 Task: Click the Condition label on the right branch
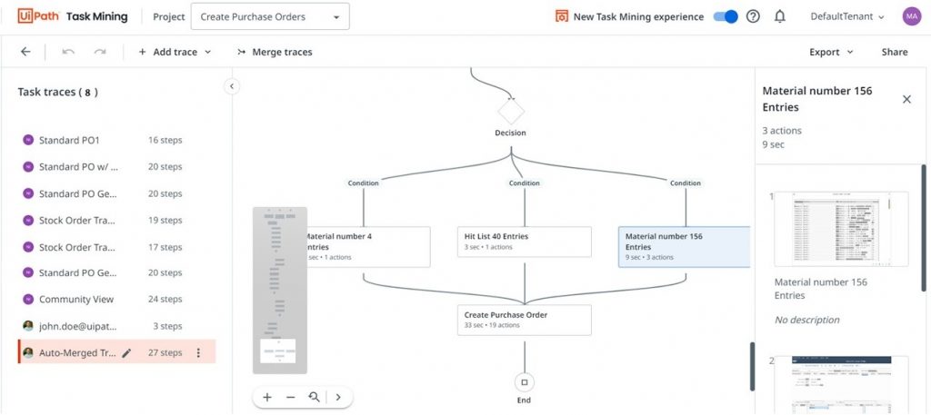point(686,183)
